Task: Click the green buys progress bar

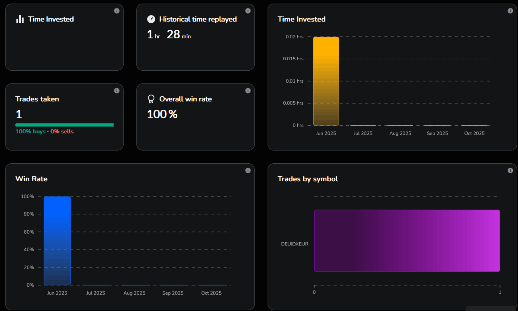Action: tap(64, 125)
